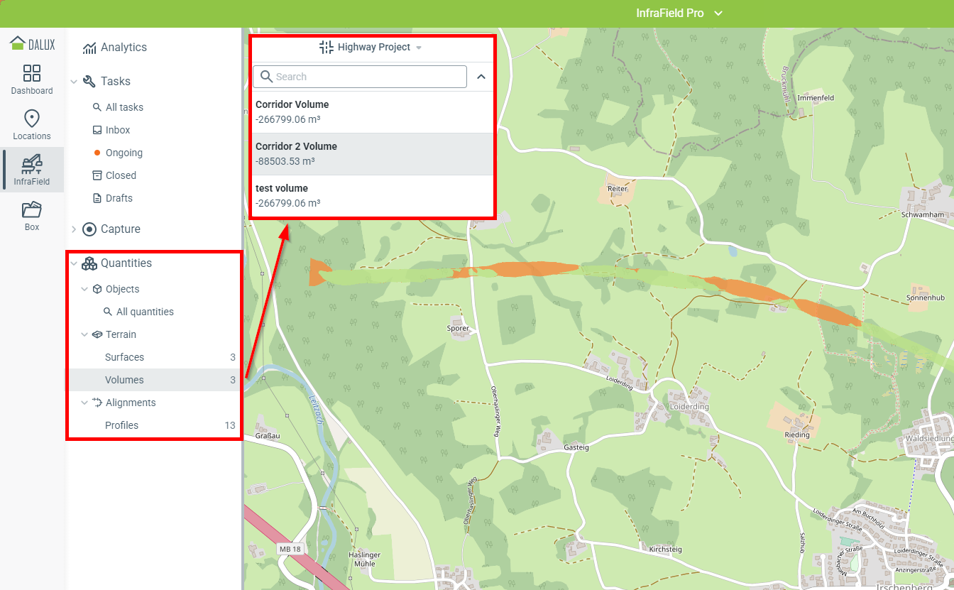Click the Quantities cubes icon
This screenshot has width=954, height=590.
[89, 263]
